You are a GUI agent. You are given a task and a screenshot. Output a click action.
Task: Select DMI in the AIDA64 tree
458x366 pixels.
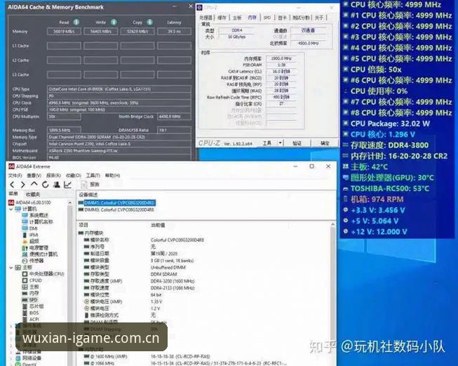(x=29, y=228)
